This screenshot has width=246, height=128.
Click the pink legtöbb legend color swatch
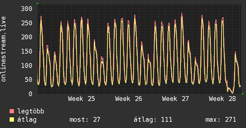tap(12, 111)
